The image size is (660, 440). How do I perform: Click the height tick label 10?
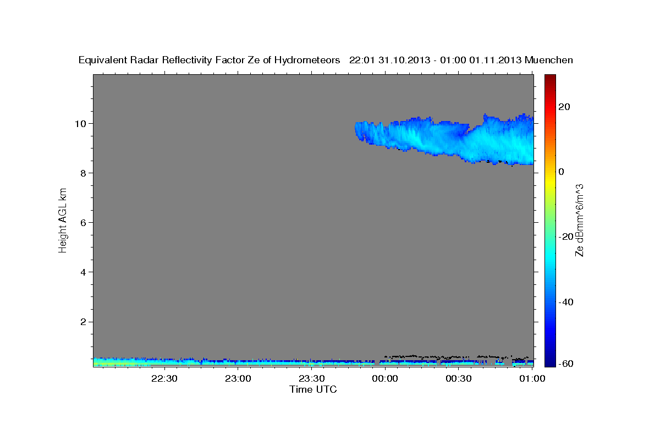(x=82, y=123)
